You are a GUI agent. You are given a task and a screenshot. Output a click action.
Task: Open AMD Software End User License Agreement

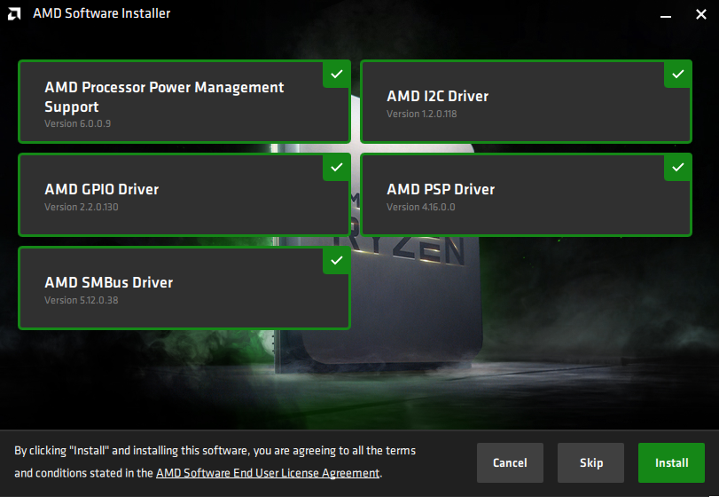coord(268,473)
